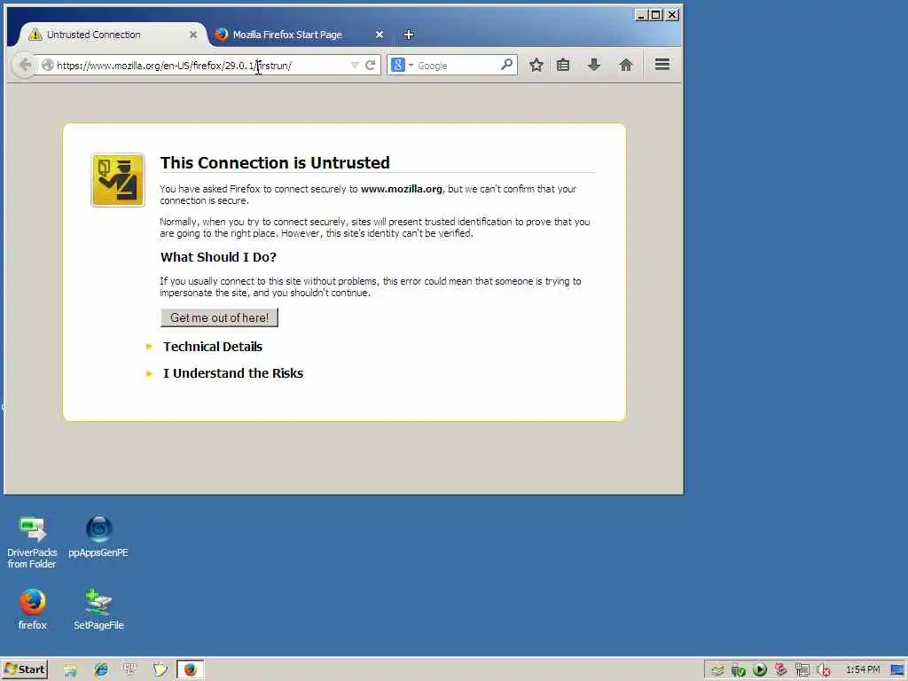Click the search magnifier icon
908x681 pixels.
pyautogui.click(x=506, y=65)
